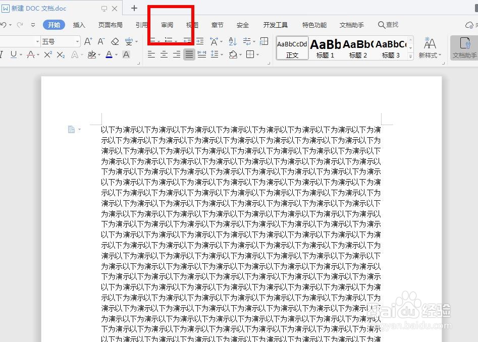Select the superscript X² icon
The width and height of the screenshot is (478, 342).
coord(48,55)
